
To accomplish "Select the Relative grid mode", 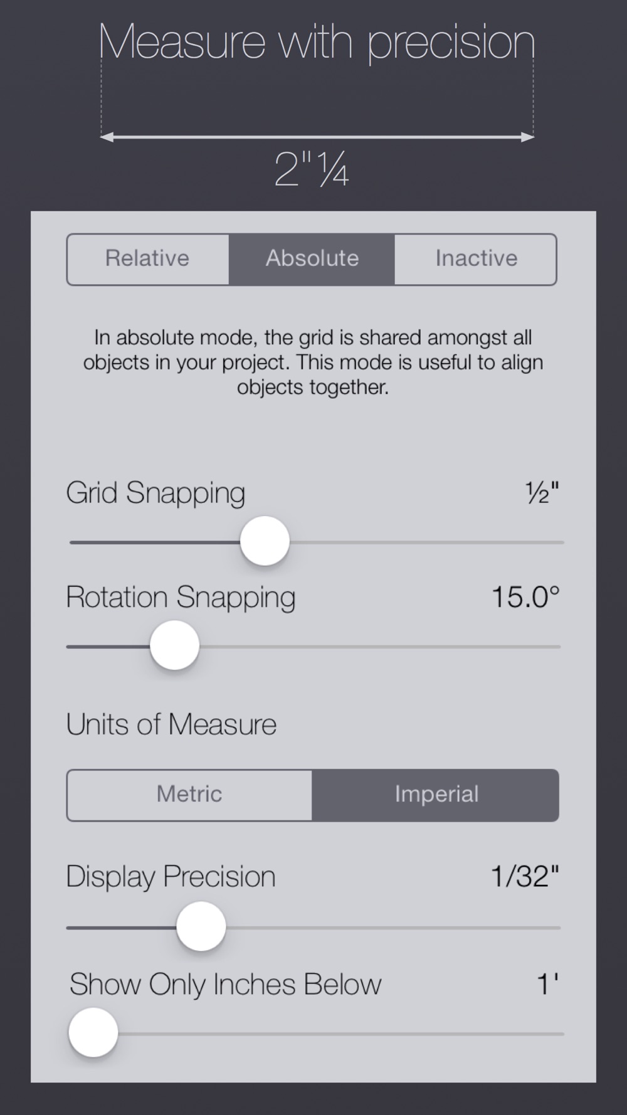I will [148, 259].
